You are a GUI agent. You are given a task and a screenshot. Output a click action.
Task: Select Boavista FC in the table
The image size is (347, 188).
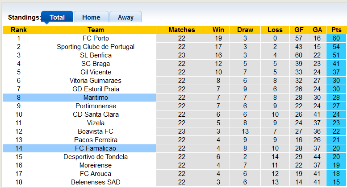(x=96, y=131)
